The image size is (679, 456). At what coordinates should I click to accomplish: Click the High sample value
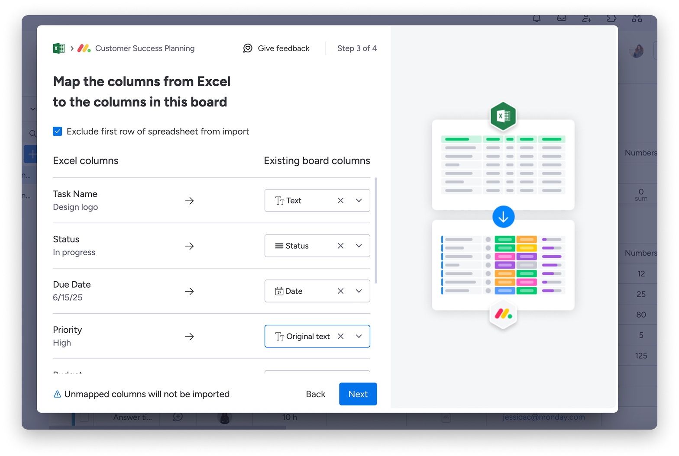coord(62,343)
